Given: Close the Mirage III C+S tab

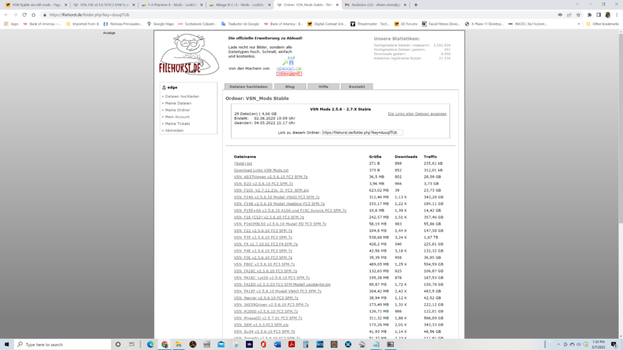Looking at the screenshot, I should [x=269, y=5].
